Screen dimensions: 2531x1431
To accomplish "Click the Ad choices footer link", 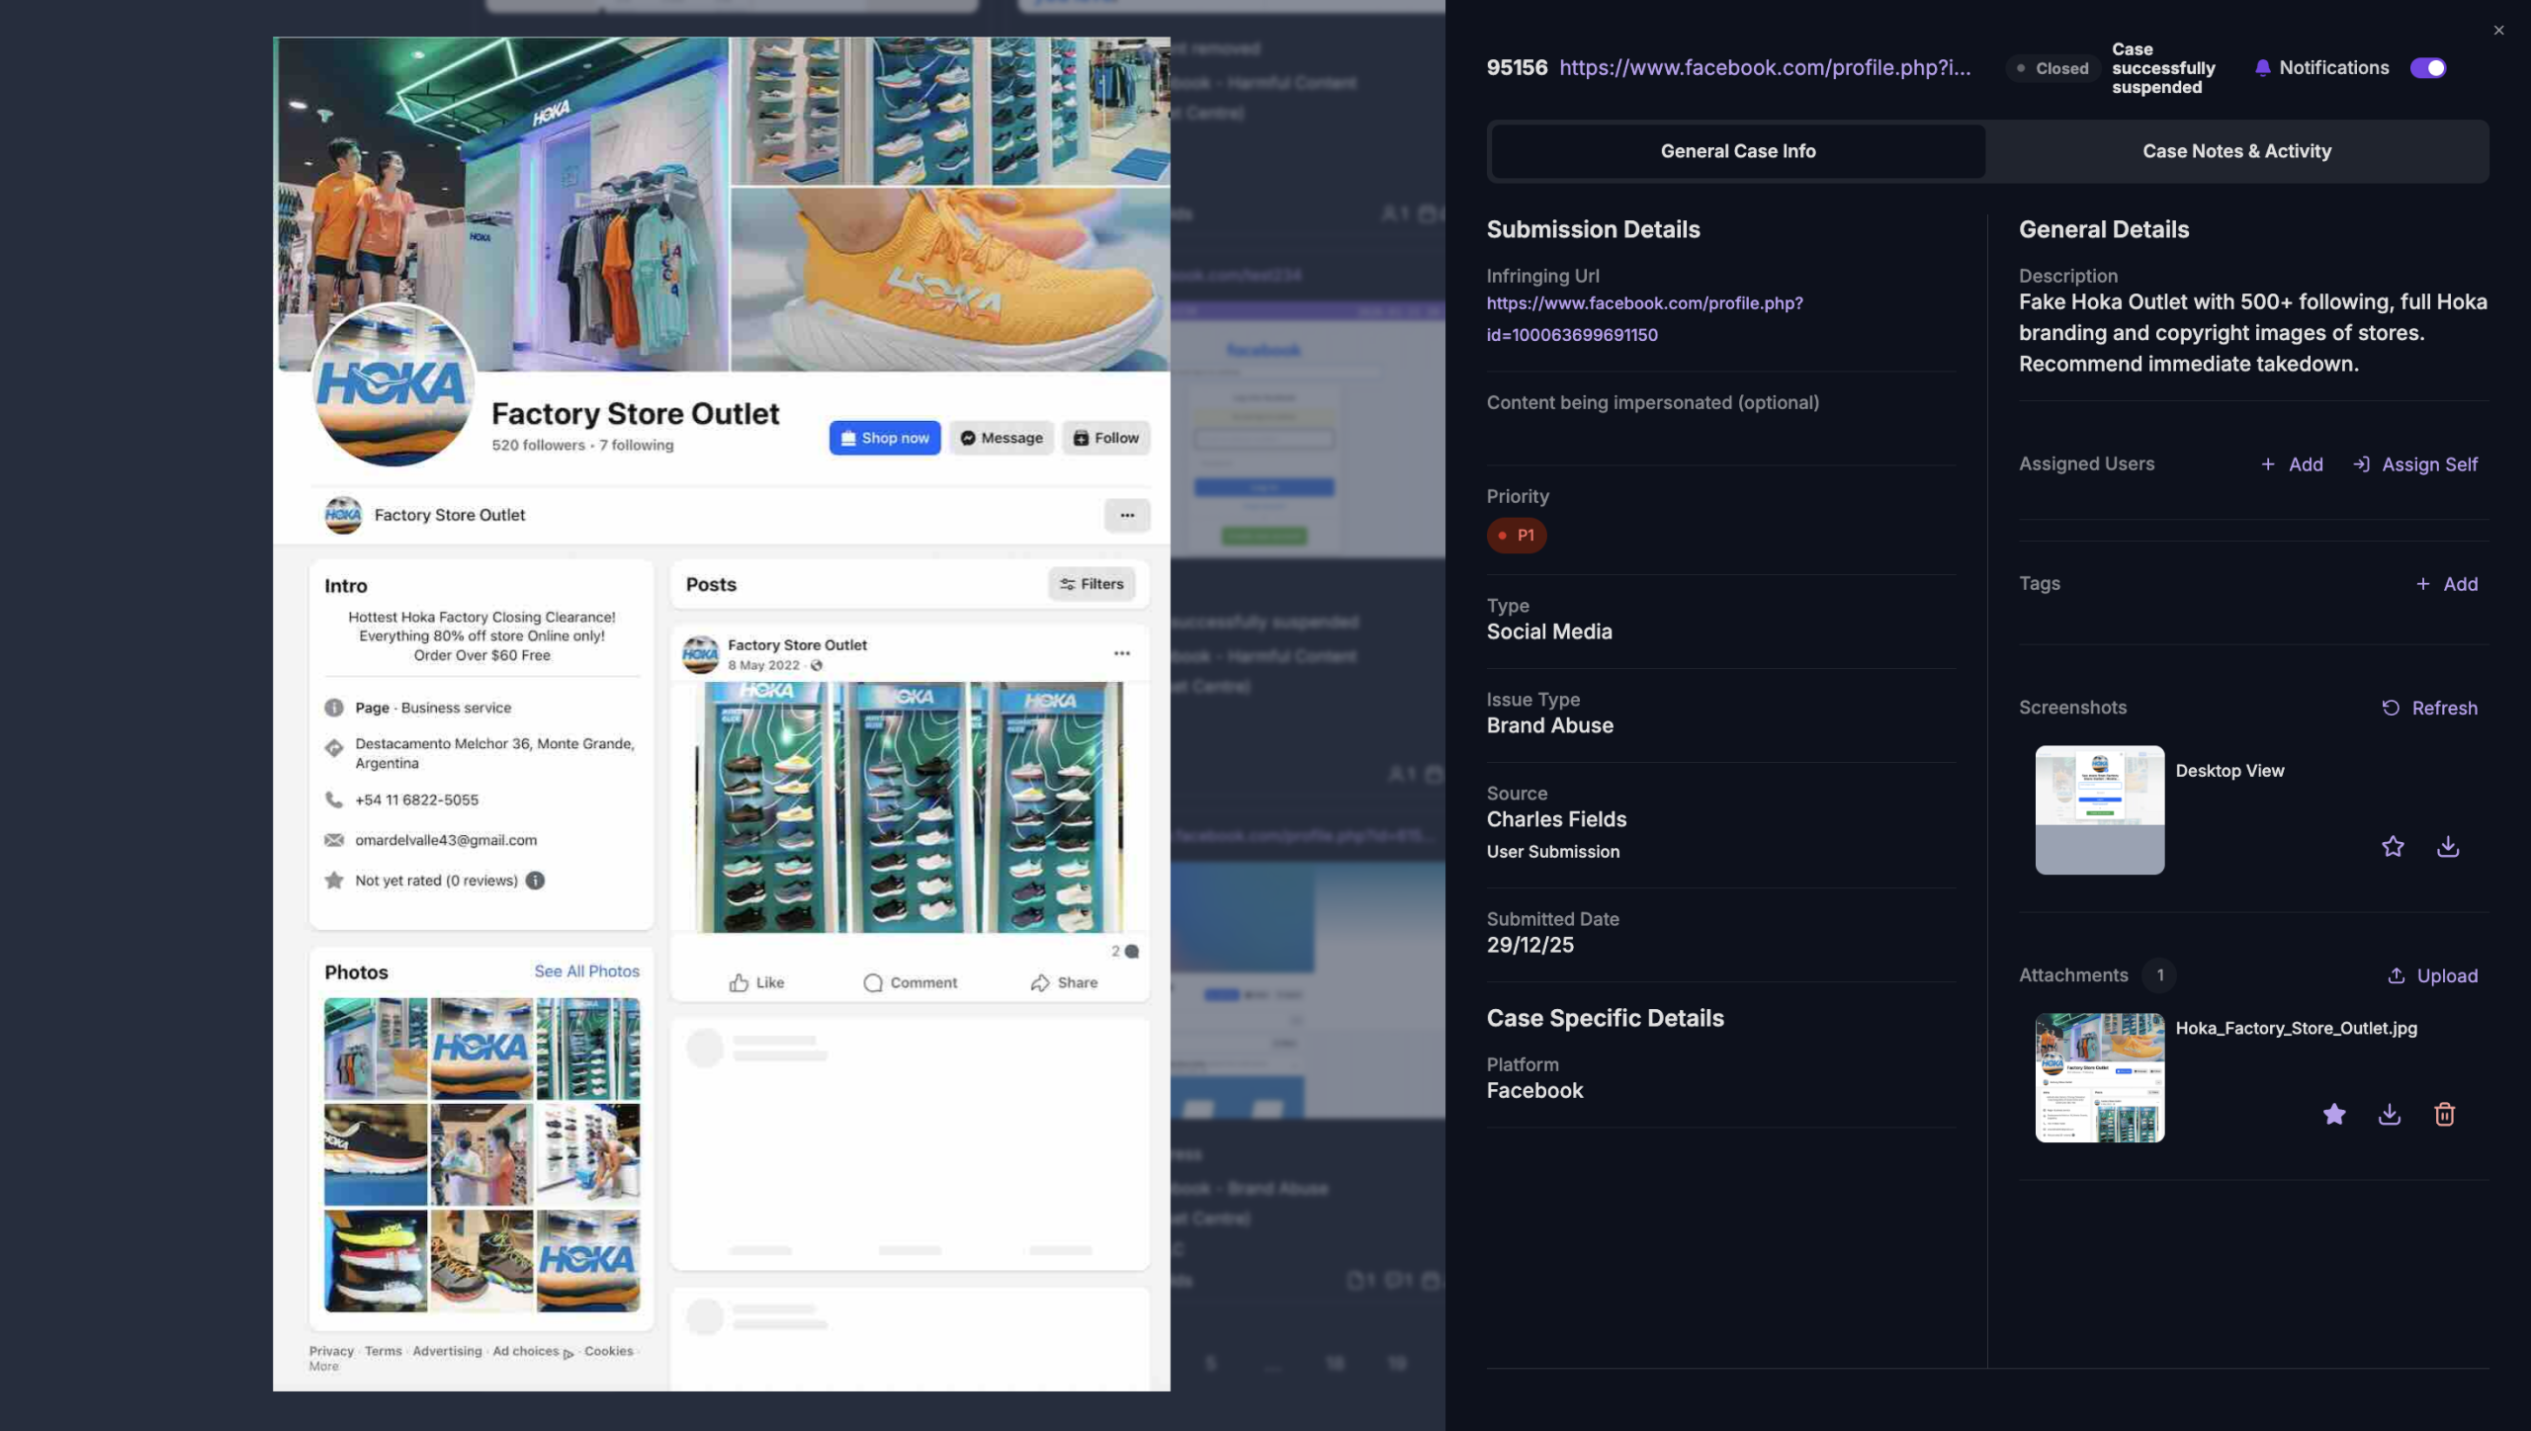I will 532,1351.
